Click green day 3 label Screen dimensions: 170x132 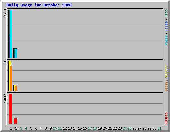pyautogui.click(x=21, y=128)
